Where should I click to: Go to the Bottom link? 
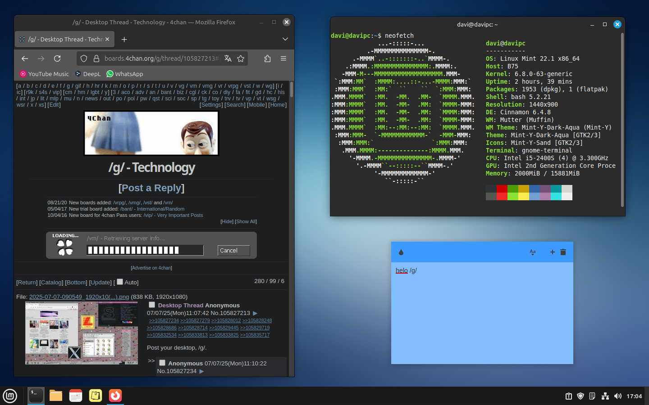click(x=76, y=282)
